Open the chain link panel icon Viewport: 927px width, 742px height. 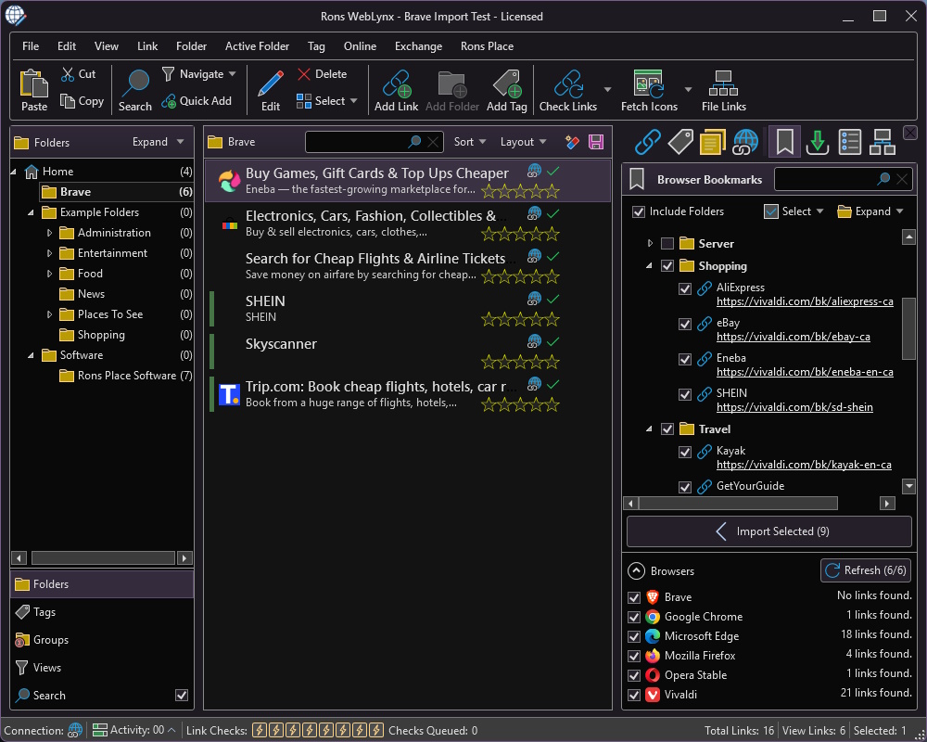[x=647, y=142]
